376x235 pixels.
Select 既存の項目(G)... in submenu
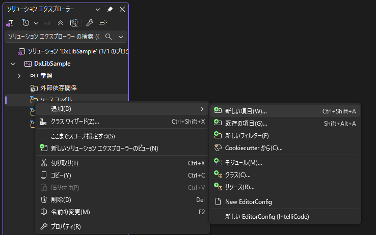[x=285, y=124]
